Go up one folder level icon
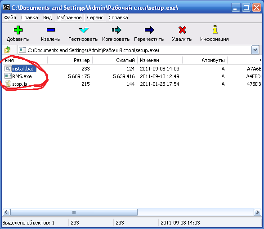 7,50
